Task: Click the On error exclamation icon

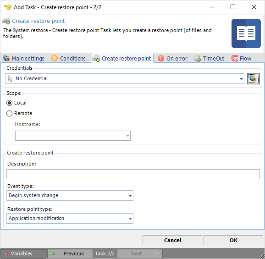Action: (x=161, y=58)
